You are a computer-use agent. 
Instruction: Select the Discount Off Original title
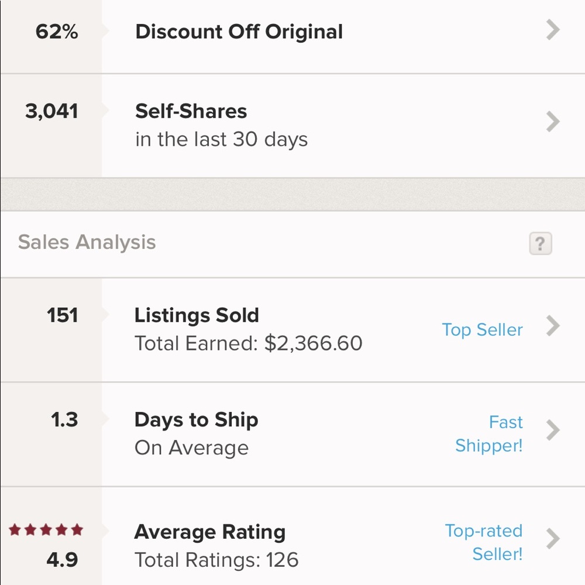pyautogui.click(x=239, y=32)
